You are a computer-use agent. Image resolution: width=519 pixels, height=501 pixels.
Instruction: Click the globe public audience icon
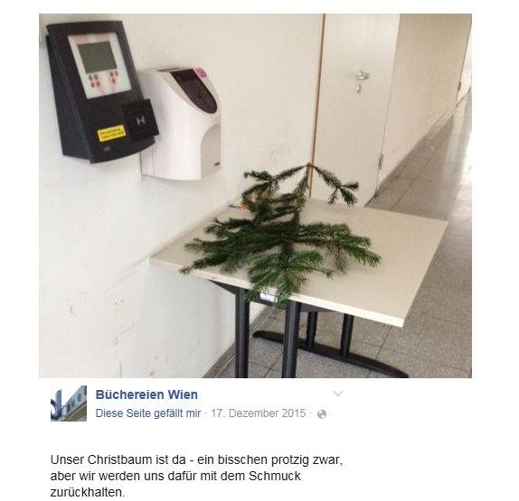321,414
